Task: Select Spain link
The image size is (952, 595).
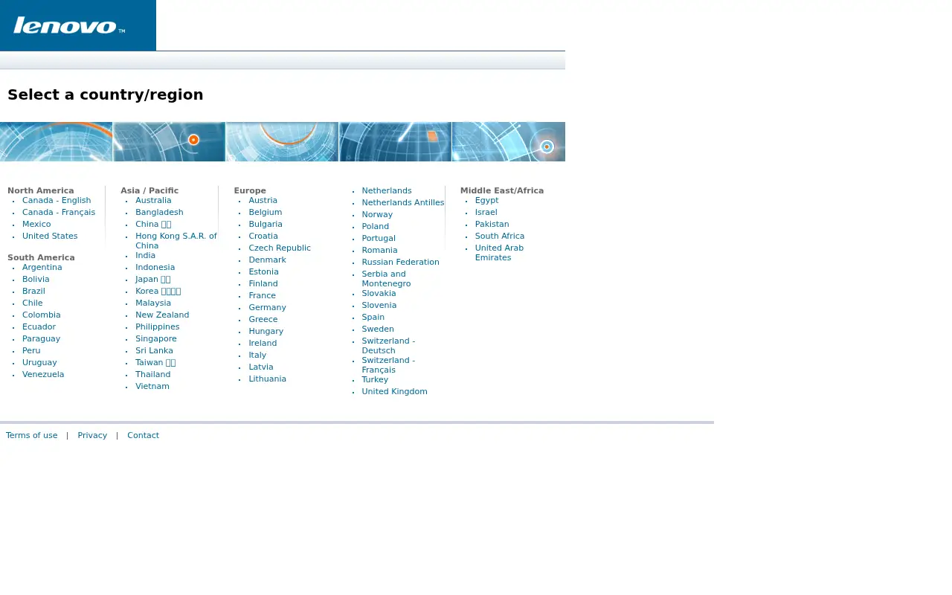Action: click(373, 317)
